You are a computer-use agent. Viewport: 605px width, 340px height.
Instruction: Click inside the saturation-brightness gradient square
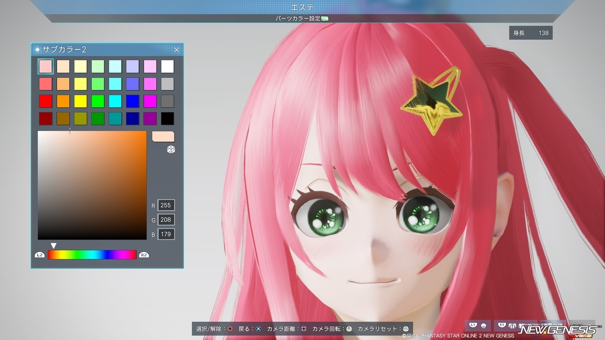coord(92,185)
